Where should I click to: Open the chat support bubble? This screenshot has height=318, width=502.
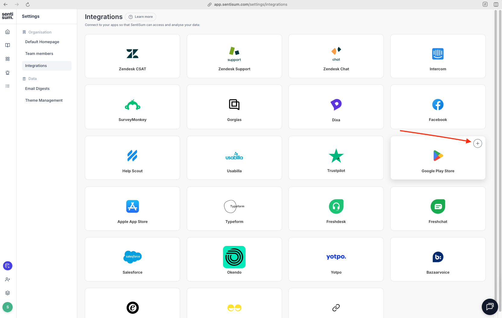(490, 307)
